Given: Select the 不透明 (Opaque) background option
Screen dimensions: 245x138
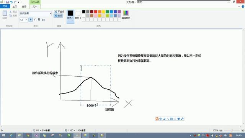Looking at the screenshot, I should click(x=59, y=11).
